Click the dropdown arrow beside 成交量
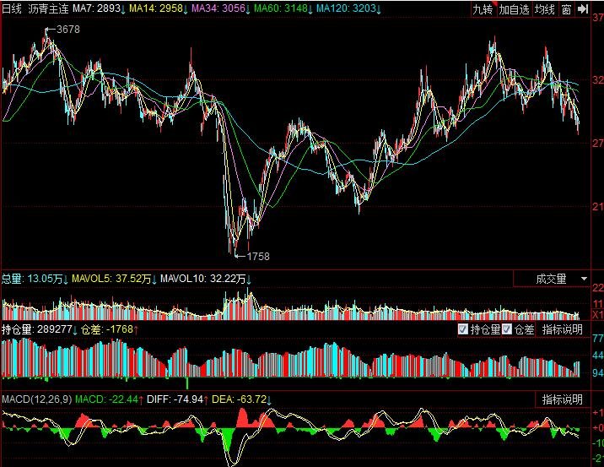This screenshot has width=604, height=467. 584,278
